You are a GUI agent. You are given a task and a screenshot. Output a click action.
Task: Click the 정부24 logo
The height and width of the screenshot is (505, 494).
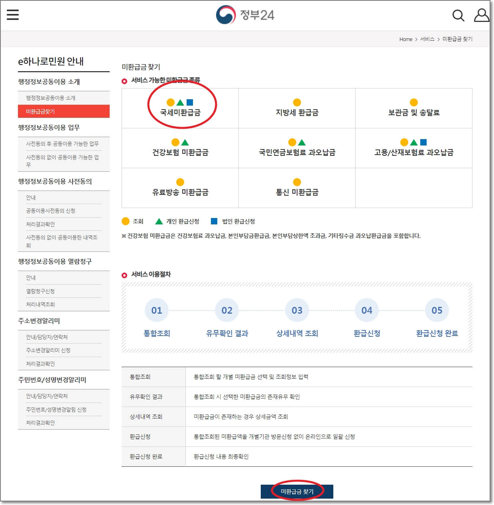(245, 15)
